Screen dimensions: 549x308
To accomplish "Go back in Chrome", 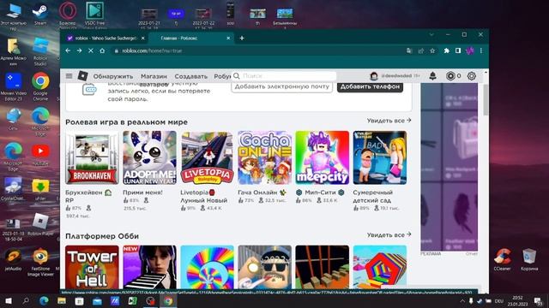I will (68, 50).
